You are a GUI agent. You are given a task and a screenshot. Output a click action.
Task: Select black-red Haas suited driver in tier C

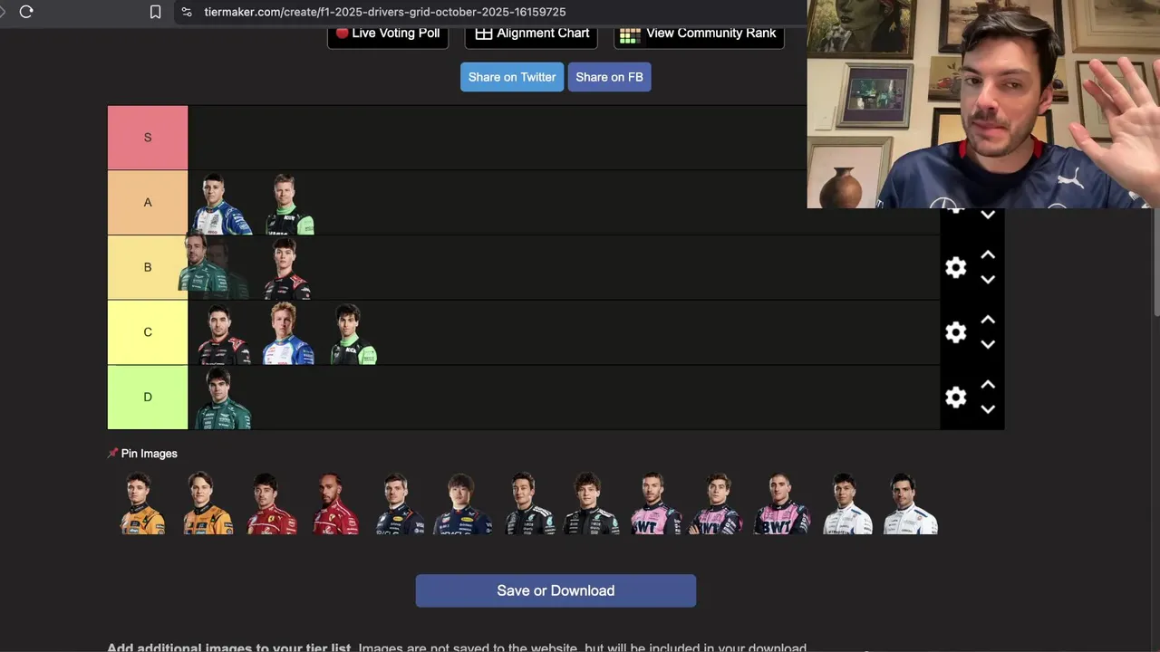[x=223, y=334]
